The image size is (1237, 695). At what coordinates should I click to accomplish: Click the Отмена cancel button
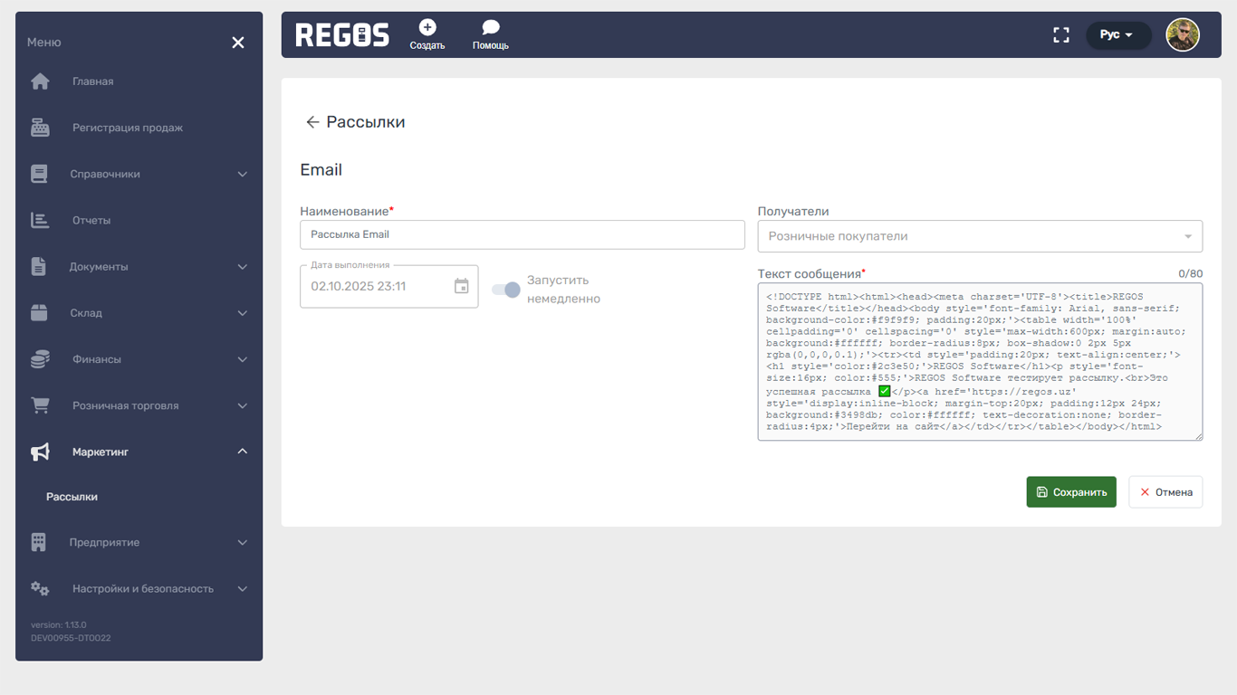[x=1165, y=492]
